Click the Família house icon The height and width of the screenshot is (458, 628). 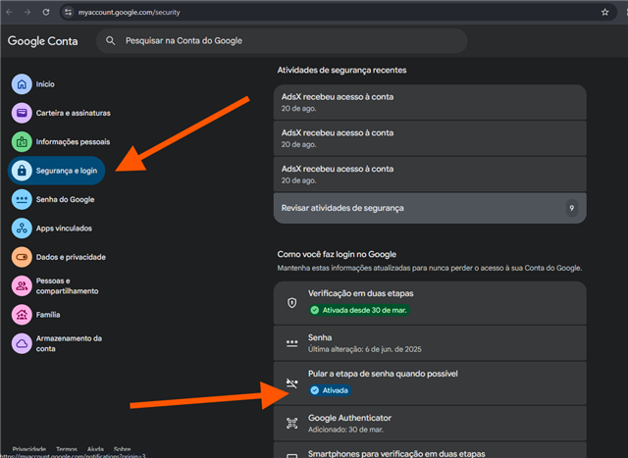(x=22, y=315)
